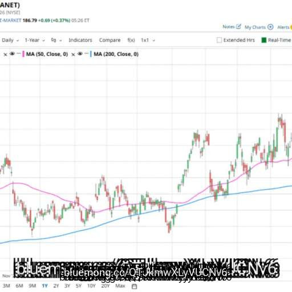Toggle visibility of MA 50 indicator
The image size is (292, 292).
(12, 54)
